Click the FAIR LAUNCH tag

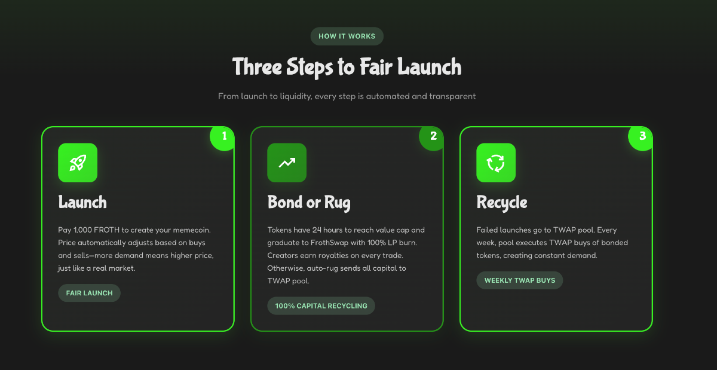90,293
